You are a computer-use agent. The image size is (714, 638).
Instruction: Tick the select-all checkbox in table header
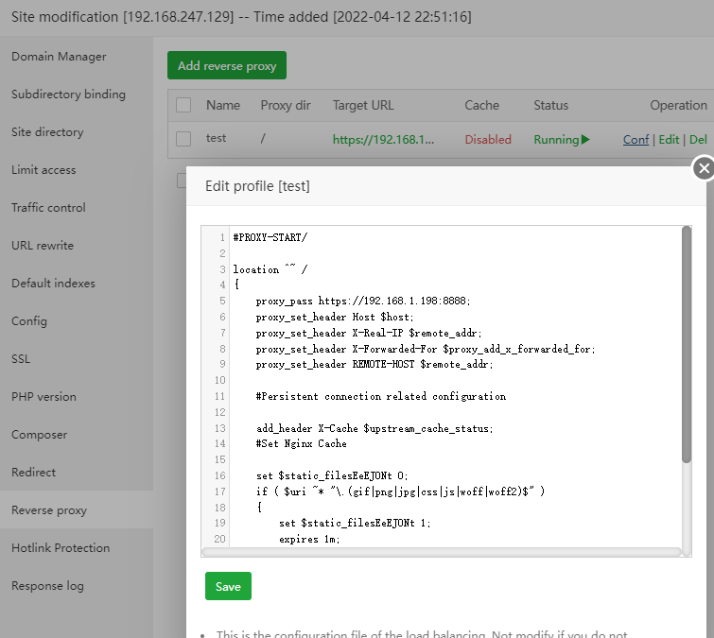(183, 105)
